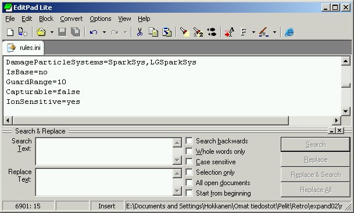Click Search Text field scroll up arrow
This screenshot has height=213, width=354.
(x=177, y=142)
